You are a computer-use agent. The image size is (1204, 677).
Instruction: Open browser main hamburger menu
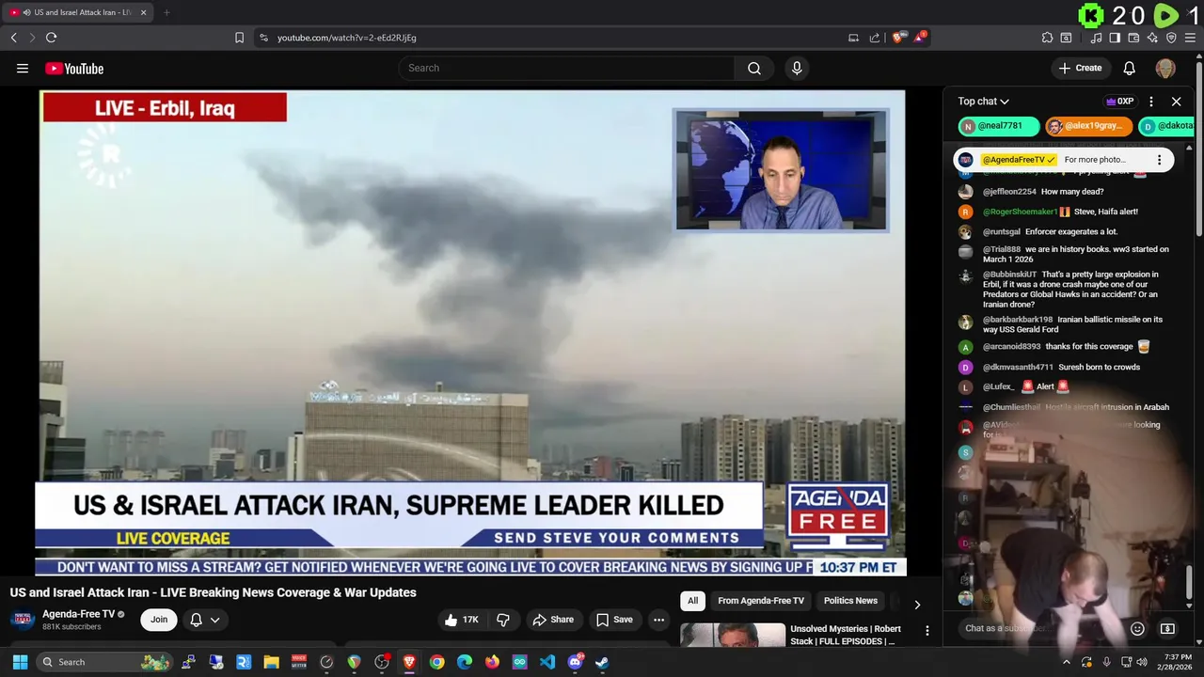pyautogui.click(x=1190, y=38)
